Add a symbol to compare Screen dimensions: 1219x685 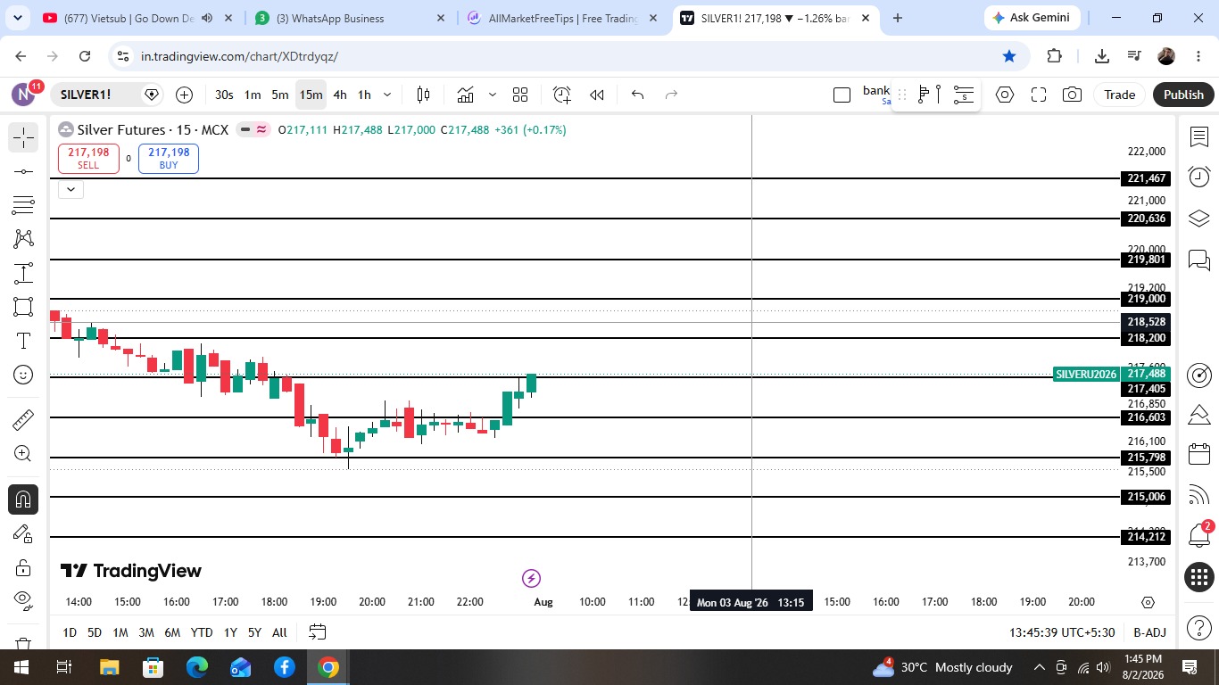184,95
